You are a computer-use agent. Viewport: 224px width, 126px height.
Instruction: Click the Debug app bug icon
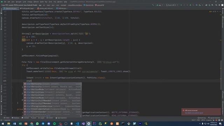point(190,5)
